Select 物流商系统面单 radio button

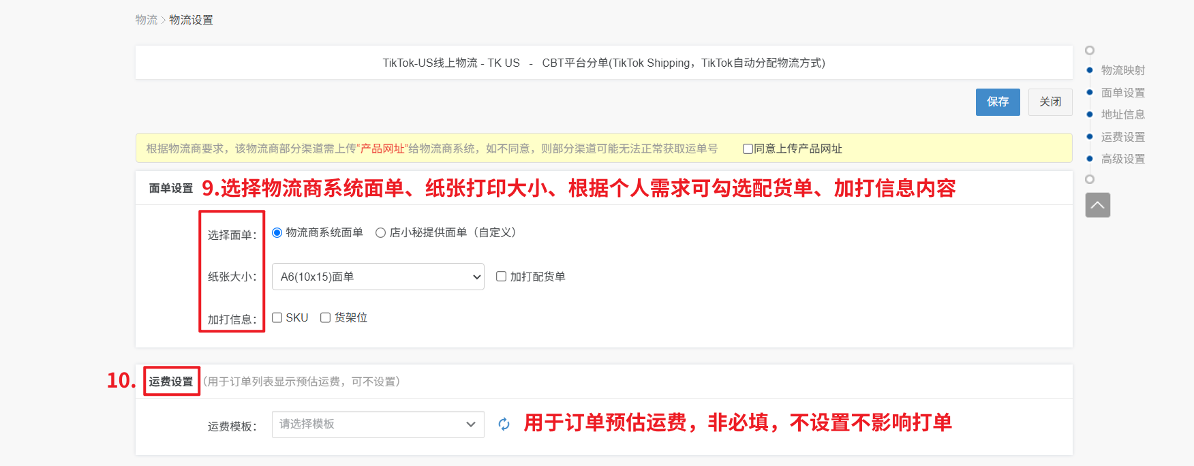(277, 233)
